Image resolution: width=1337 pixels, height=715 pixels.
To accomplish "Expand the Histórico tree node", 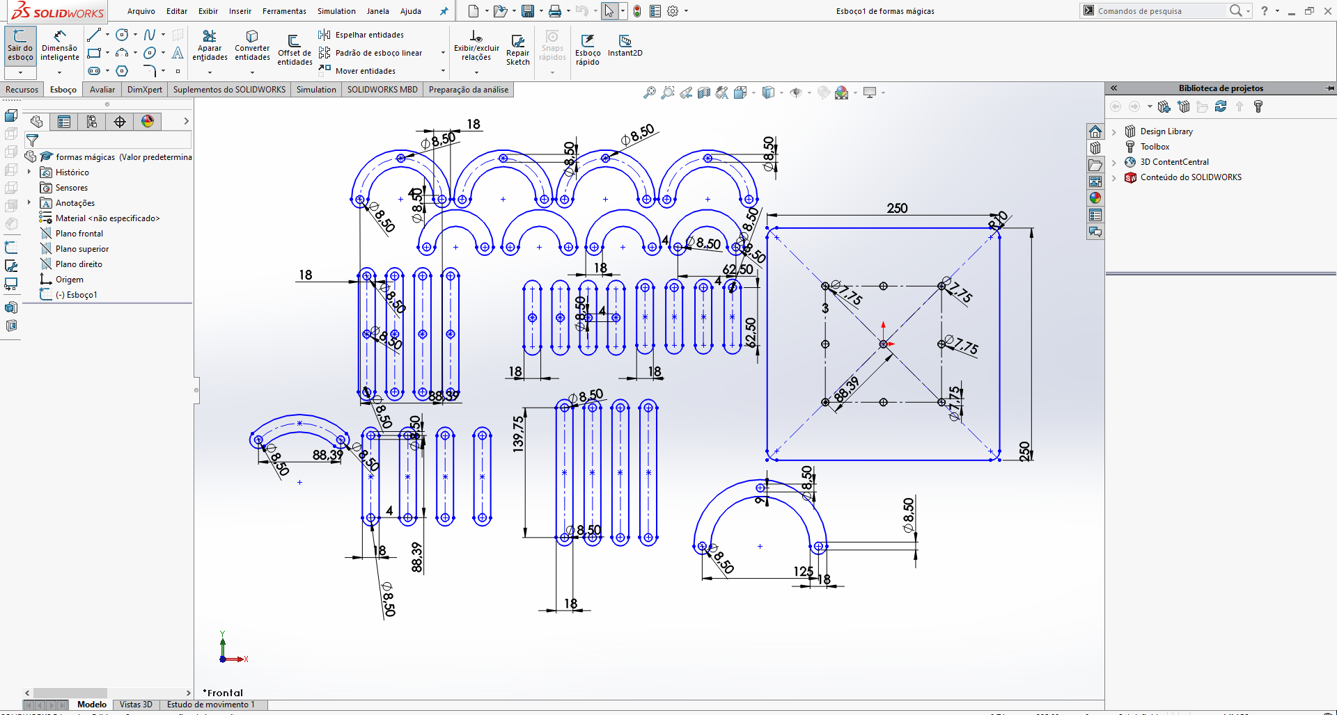I will pyautogui.click(x=29, y=172).
